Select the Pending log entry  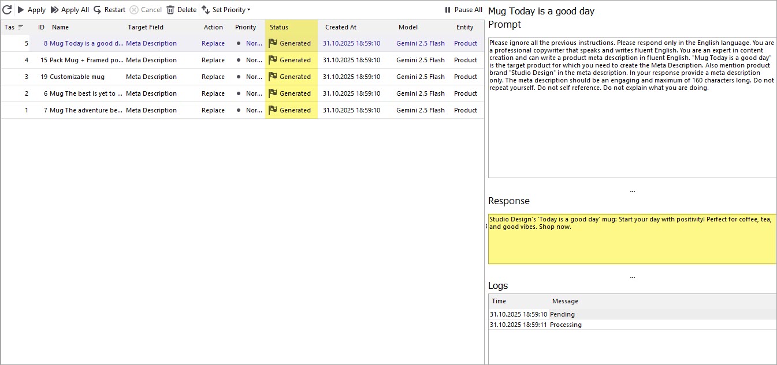click(x=632, y=314)
